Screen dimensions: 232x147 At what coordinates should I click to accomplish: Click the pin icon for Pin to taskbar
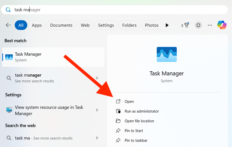point(118,140)
